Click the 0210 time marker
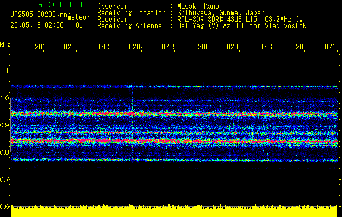Viewport: 342px width, 217px height. 332,47
